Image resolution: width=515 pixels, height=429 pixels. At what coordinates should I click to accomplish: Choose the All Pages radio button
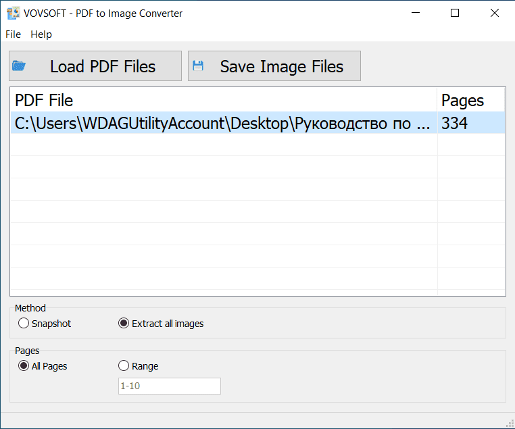24,366
